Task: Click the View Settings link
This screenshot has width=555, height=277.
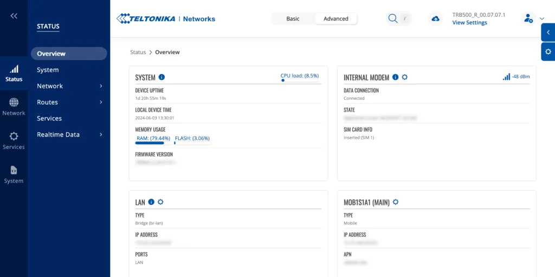Action: [470, 23]
